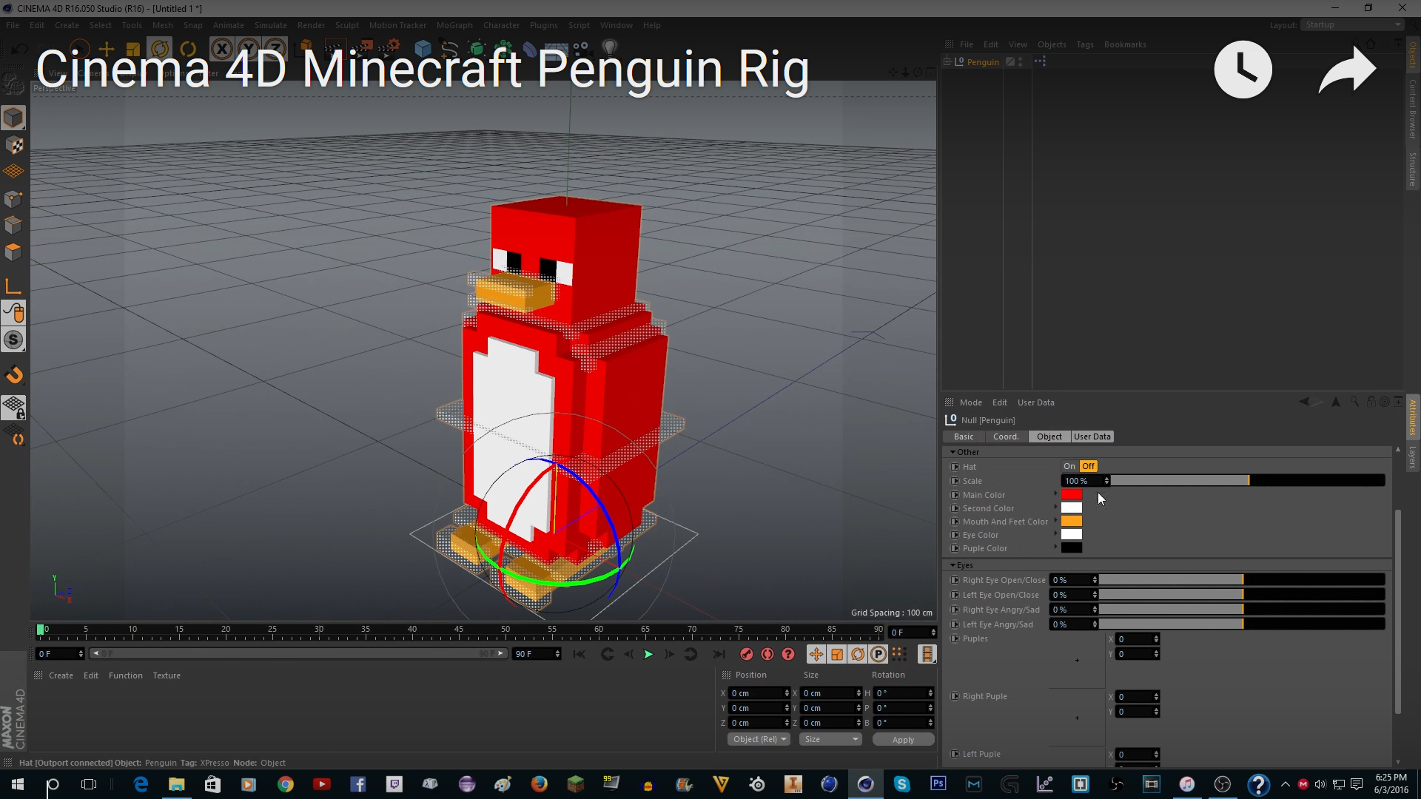Toggle the Viewport Solo S icon
The width and height of the screenshot is (1421, 799).
tap(13, 340)
